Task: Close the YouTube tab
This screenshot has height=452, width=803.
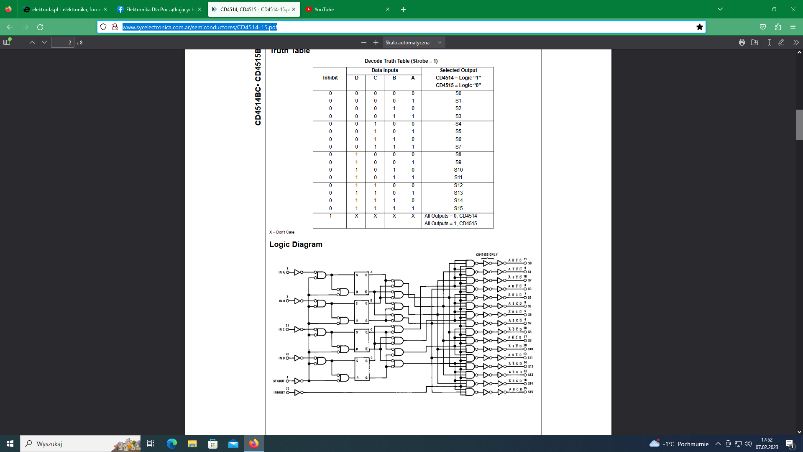Action: click(388, 9)
